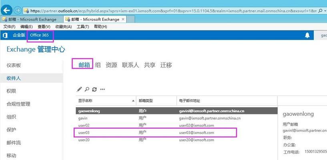Screen dimensions: 327x160
Task: Click the 工作电话 number in details pane
Action: click(x=316, y=151)
